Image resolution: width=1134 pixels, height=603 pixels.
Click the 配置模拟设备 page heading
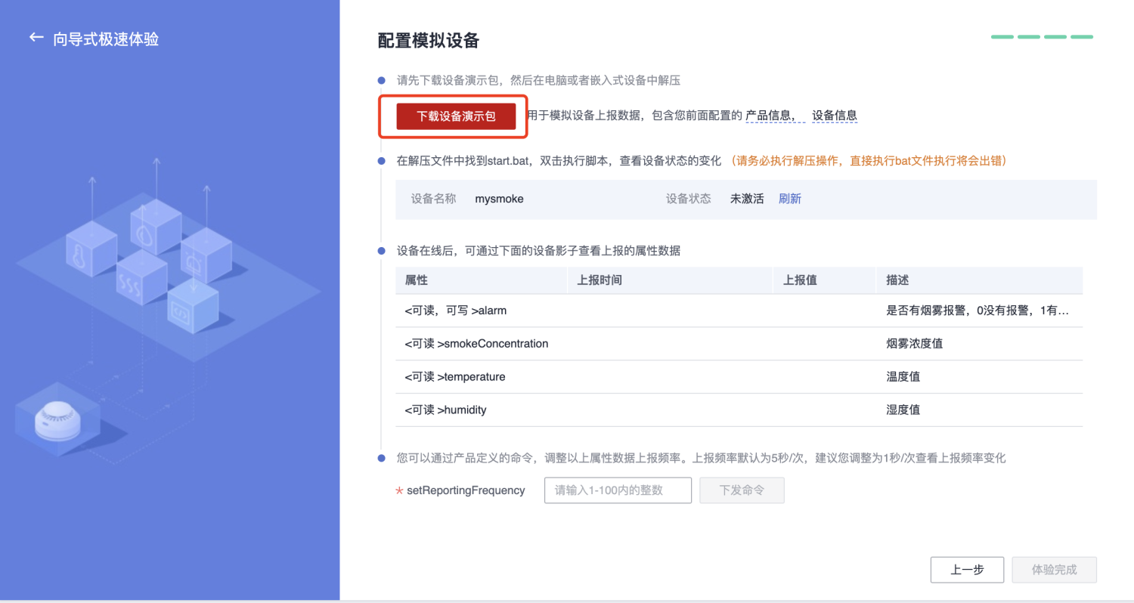click(x=429, y=41)
